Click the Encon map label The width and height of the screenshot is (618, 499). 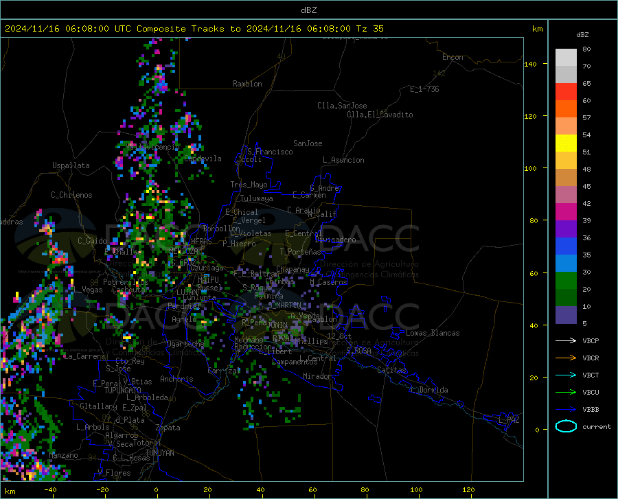453,57
